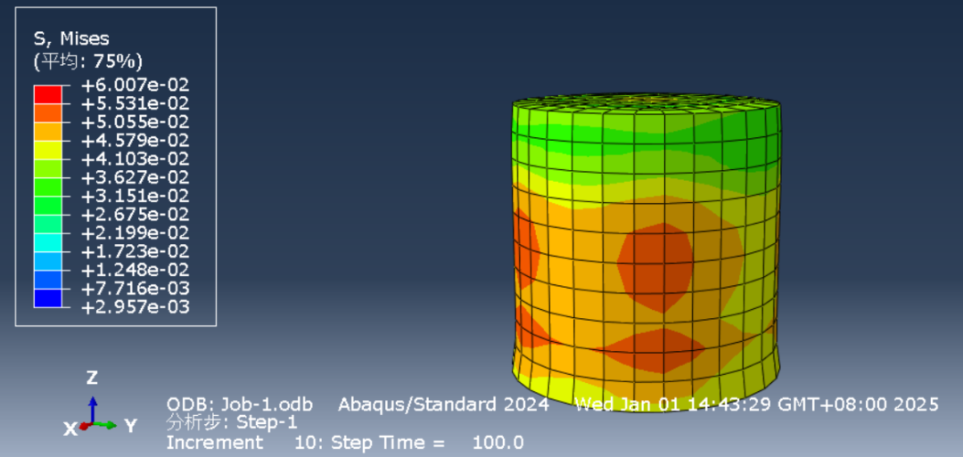Click the red swatch atop the legend

point(48,94)
